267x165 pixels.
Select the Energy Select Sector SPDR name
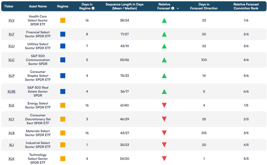pos(38,105)
